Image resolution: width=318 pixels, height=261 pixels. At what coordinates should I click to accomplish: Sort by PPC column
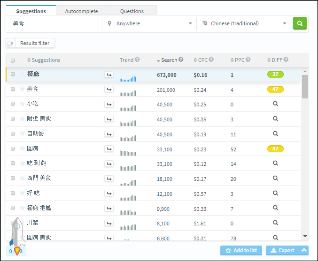(238, 60)
